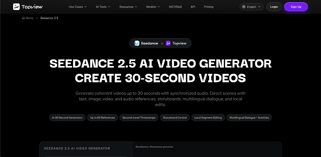Click the Login button
Image resolution: width=321 pixels, height=157 pixels.
[x=274, y=7]
